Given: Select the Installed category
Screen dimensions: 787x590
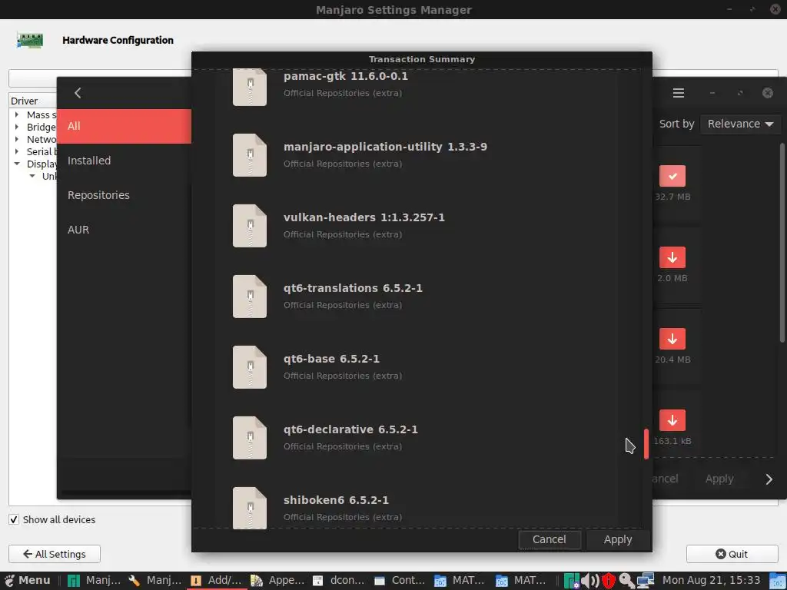Looking at the screenshot, I should coord(124,161).
